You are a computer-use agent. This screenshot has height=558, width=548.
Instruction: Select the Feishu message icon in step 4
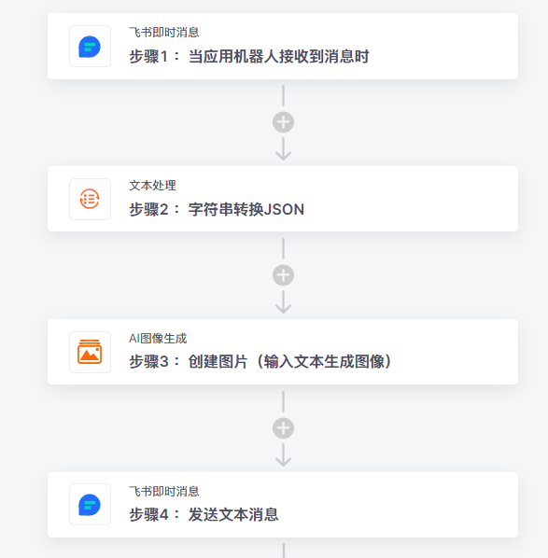pyautogui.click(x=90, y=504)
